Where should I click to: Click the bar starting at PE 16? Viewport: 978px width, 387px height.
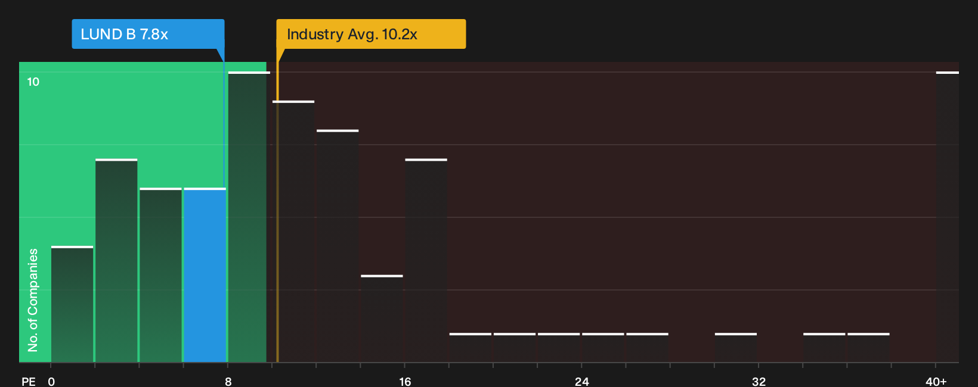point(426,261)
